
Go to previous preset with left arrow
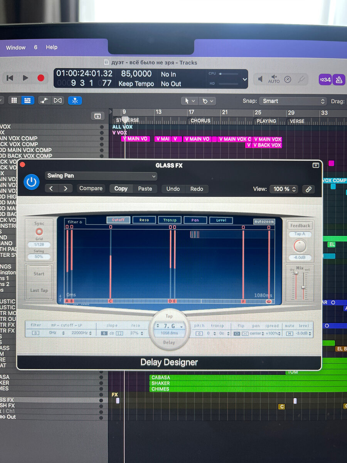(52, 189)
